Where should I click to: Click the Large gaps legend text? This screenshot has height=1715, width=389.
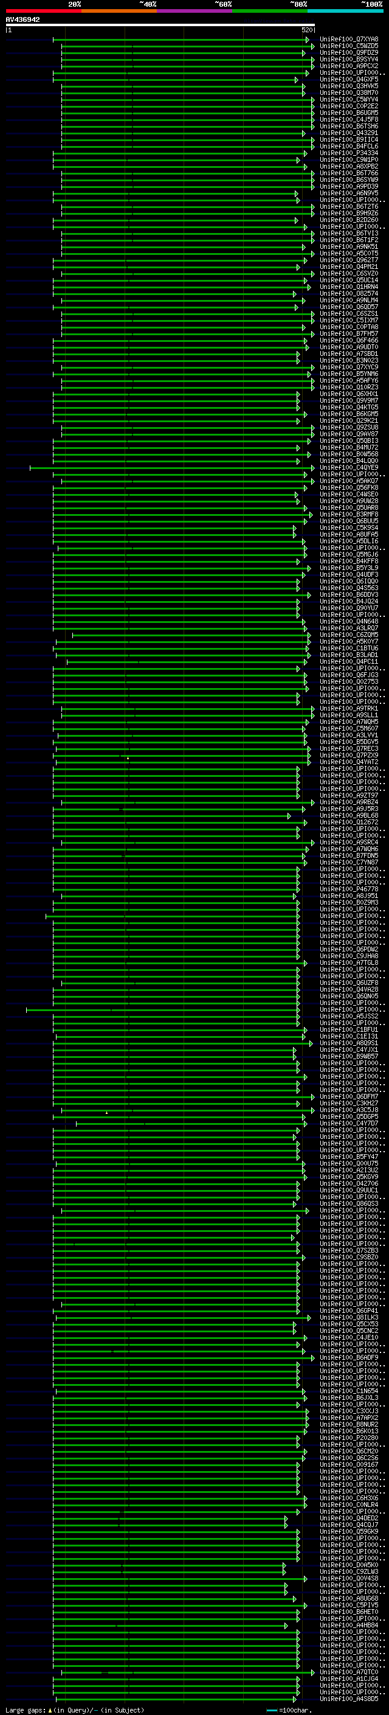point(75,1710)
